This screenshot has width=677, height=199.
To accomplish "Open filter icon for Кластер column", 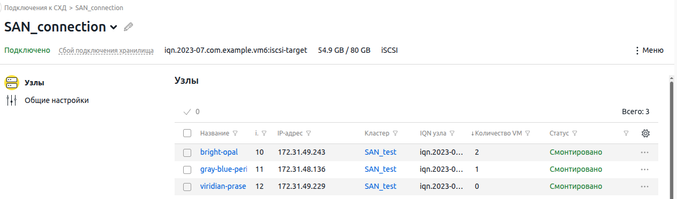I will click(395, 133).
